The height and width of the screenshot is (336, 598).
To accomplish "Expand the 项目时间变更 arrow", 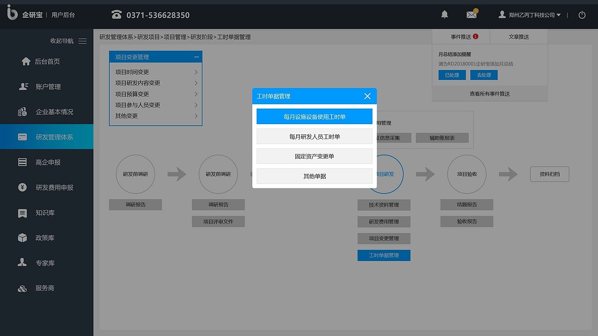I will pyautogui.click(x=196, y=72).
